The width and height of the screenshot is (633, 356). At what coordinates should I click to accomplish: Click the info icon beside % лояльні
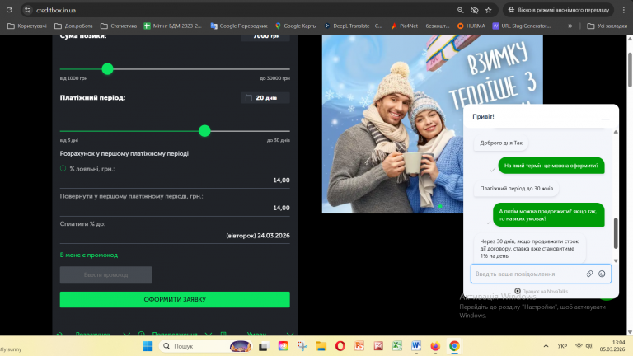point(63,168)
